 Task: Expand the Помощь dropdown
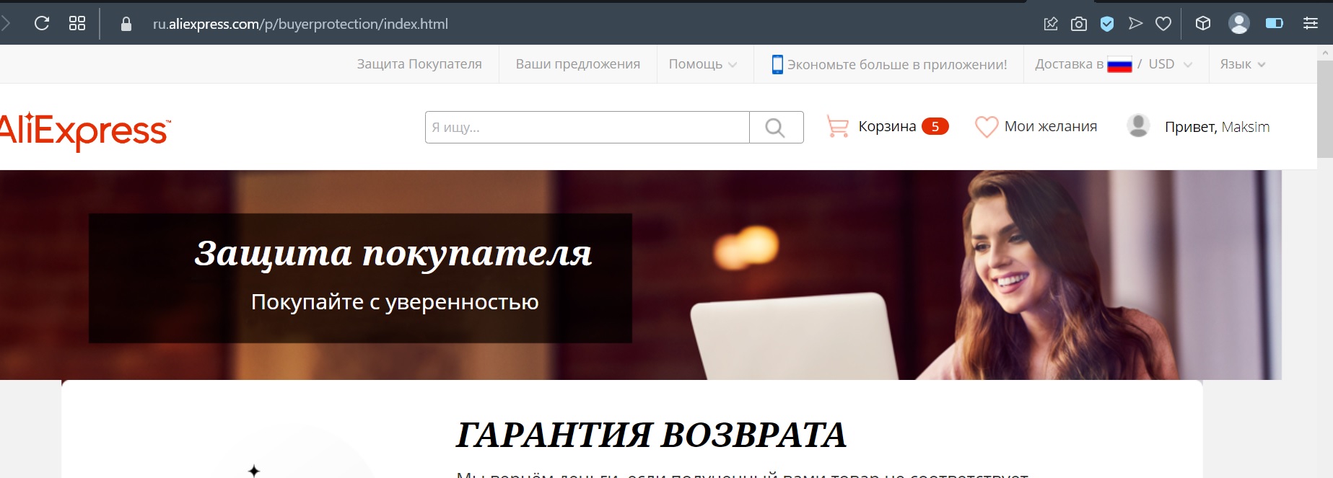click(703, 64)
